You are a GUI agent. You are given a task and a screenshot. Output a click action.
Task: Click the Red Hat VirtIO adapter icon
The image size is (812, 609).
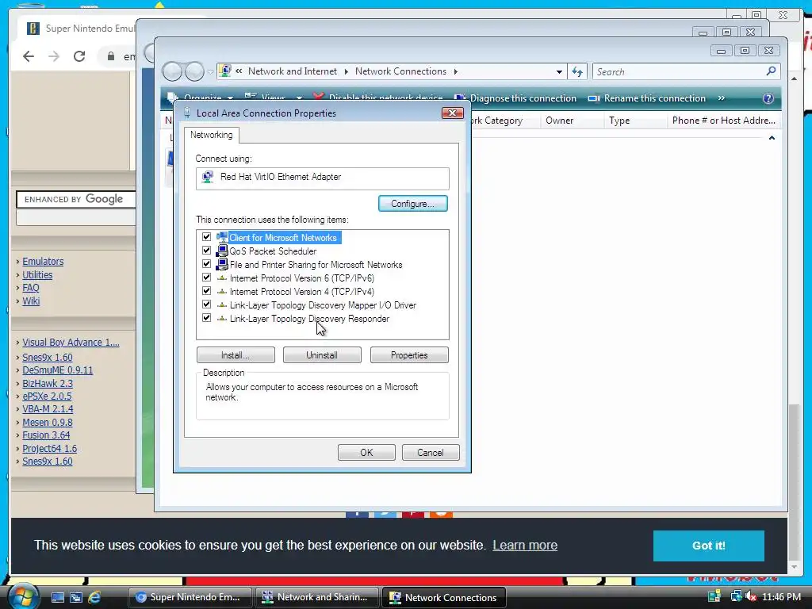coord(208,177)
